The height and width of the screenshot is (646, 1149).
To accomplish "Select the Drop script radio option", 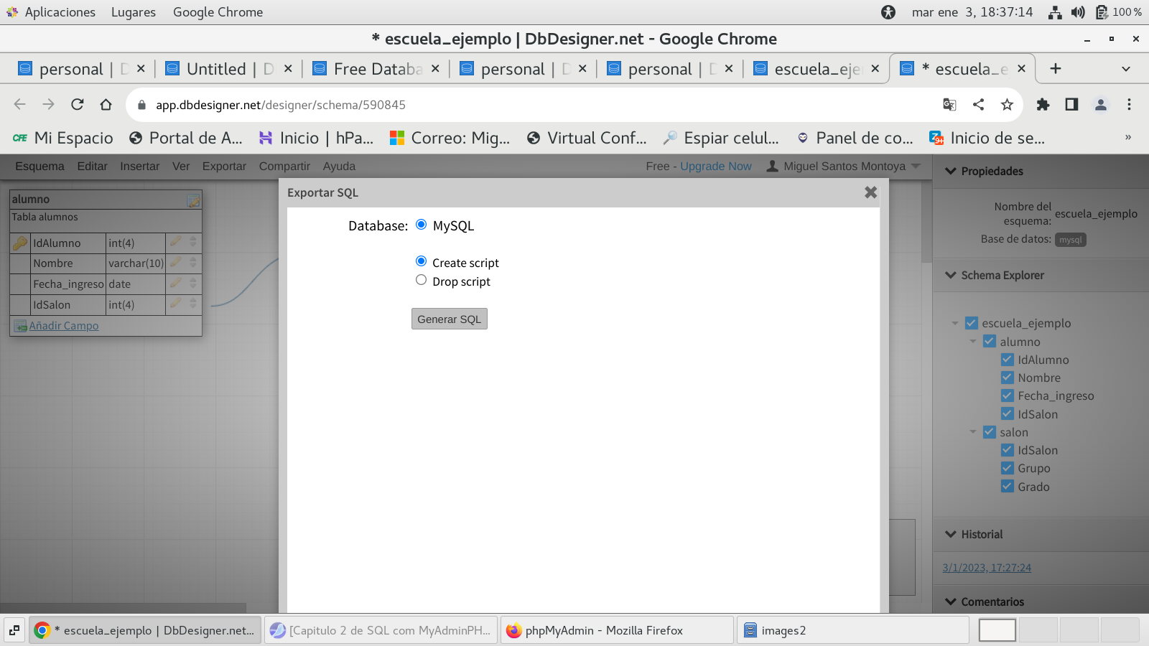I will pyautogui.click(x=421, y=281).
